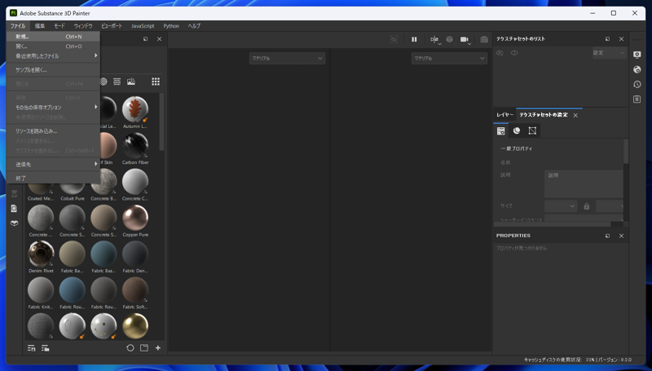Screen dimensions: 652x371
Task: Click the hourglass icon in left sidebar
Action: point(14,193)
